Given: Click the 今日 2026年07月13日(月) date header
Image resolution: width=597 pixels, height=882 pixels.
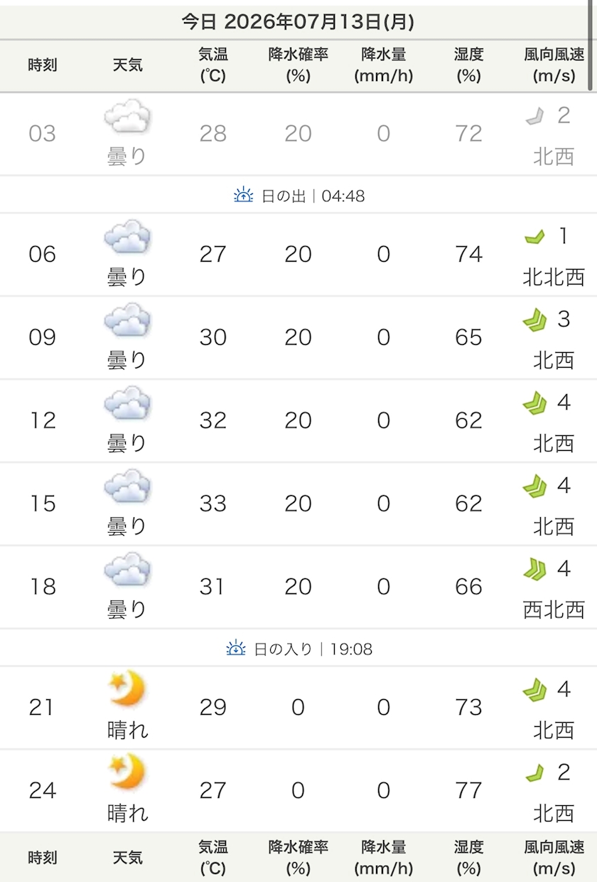Looking at the screenshot, I should click(x=298, y=22).
